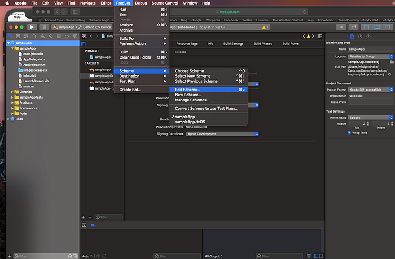Open the Debug menu in menu bar
Viewport: 395px width, 259px height.
[141, 3]
